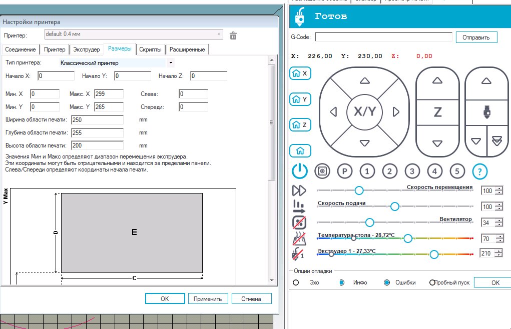This screenshot has width=511, height=329.
Task: Adjust fan percentage stepper
Action: [x=499, y=222]
